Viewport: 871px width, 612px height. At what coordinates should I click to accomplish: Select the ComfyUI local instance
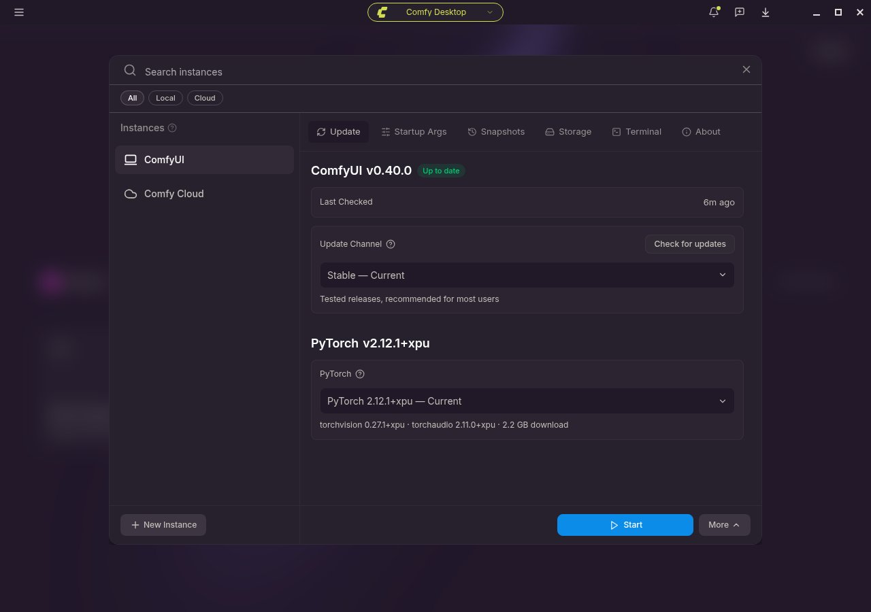point(204,160)
